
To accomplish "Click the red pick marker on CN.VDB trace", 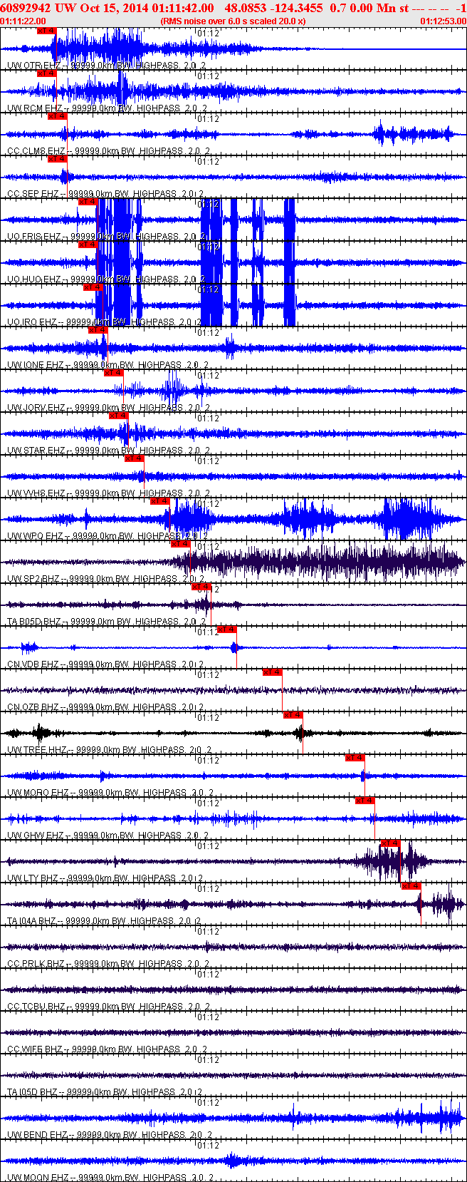I will pyautogui.click(x=227, y=629).
